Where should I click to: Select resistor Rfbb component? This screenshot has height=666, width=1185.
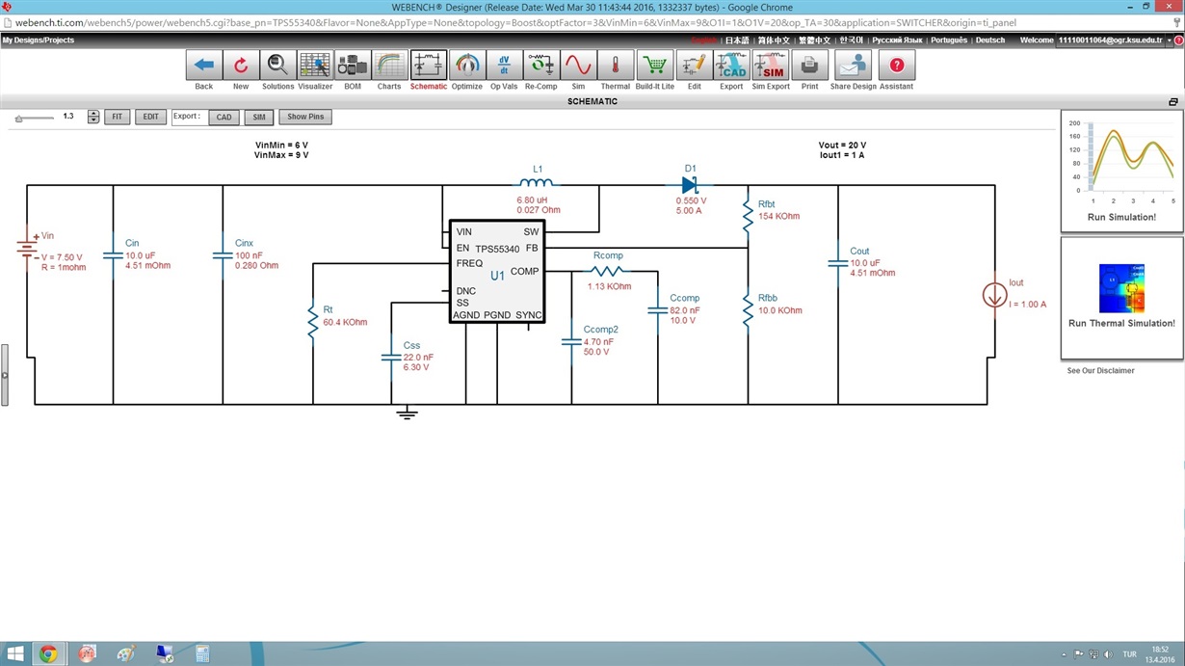(x=748, y=310)
